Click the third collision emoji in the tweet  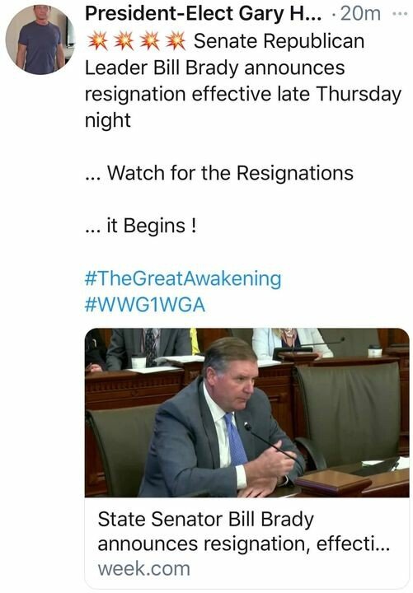(x=149, y=41)
